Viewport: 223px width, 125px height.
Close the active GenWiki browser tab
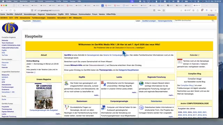[x=199, y=6]
